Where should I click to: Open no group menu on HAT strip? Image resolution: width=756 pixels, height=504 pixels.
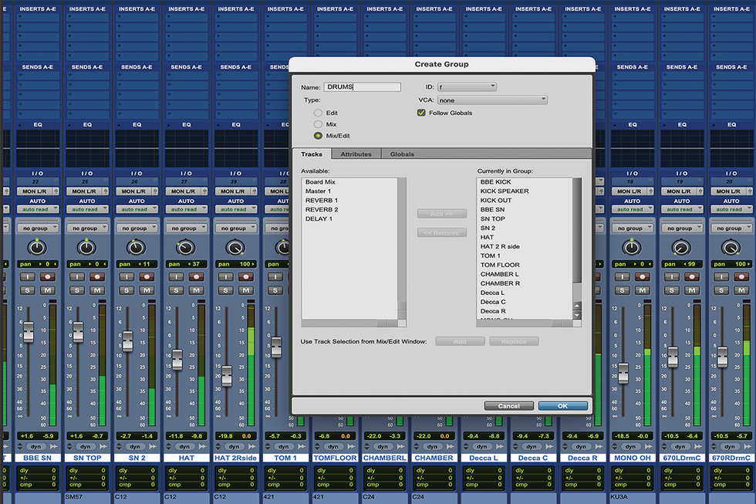(x=187, y=228)
